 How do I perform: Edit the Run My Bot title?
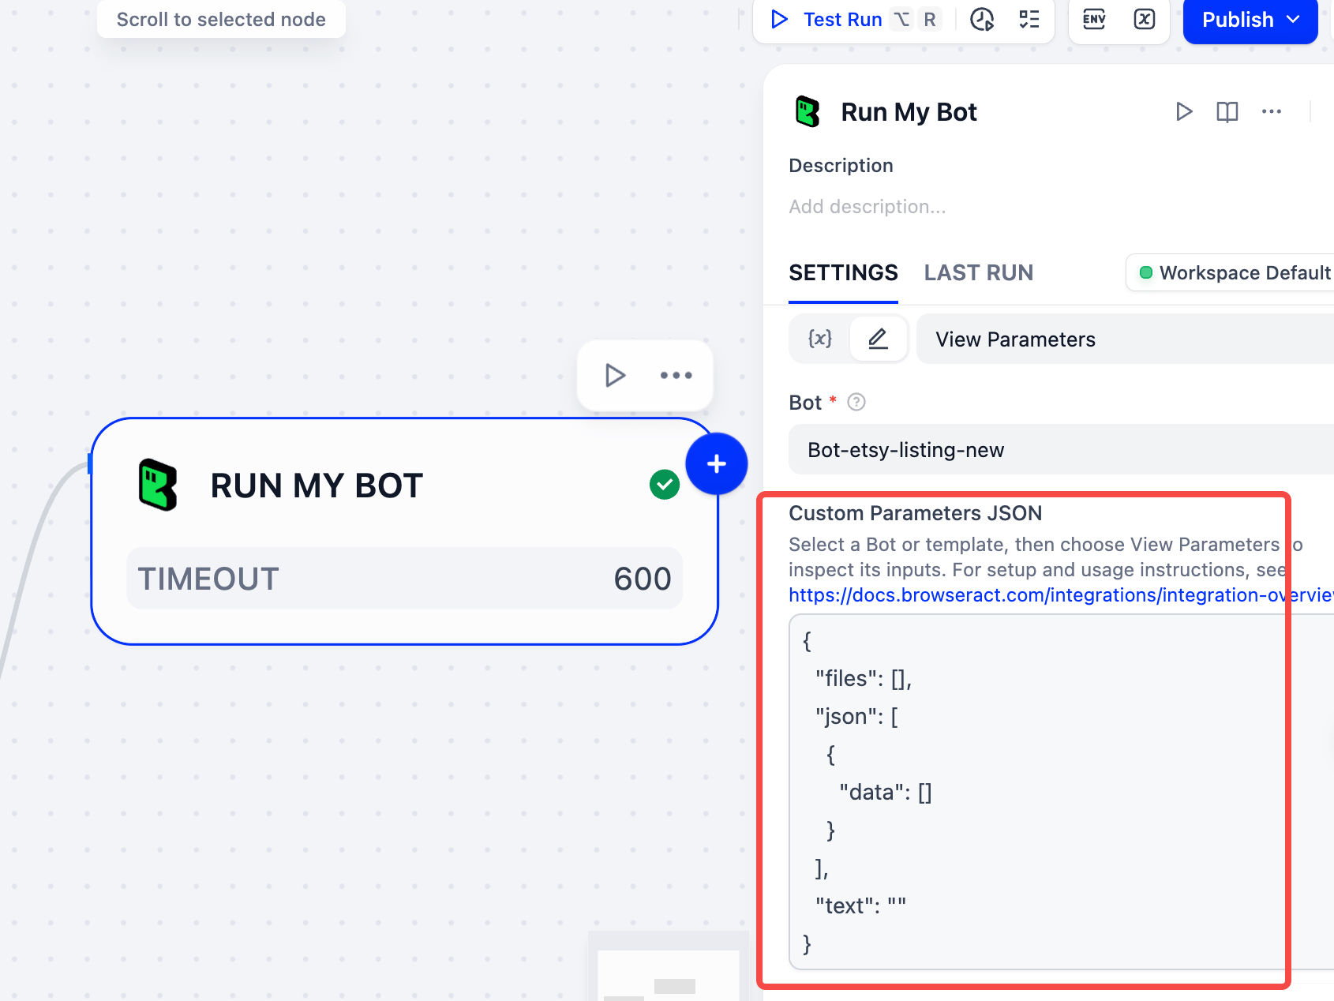coord(909,112)
